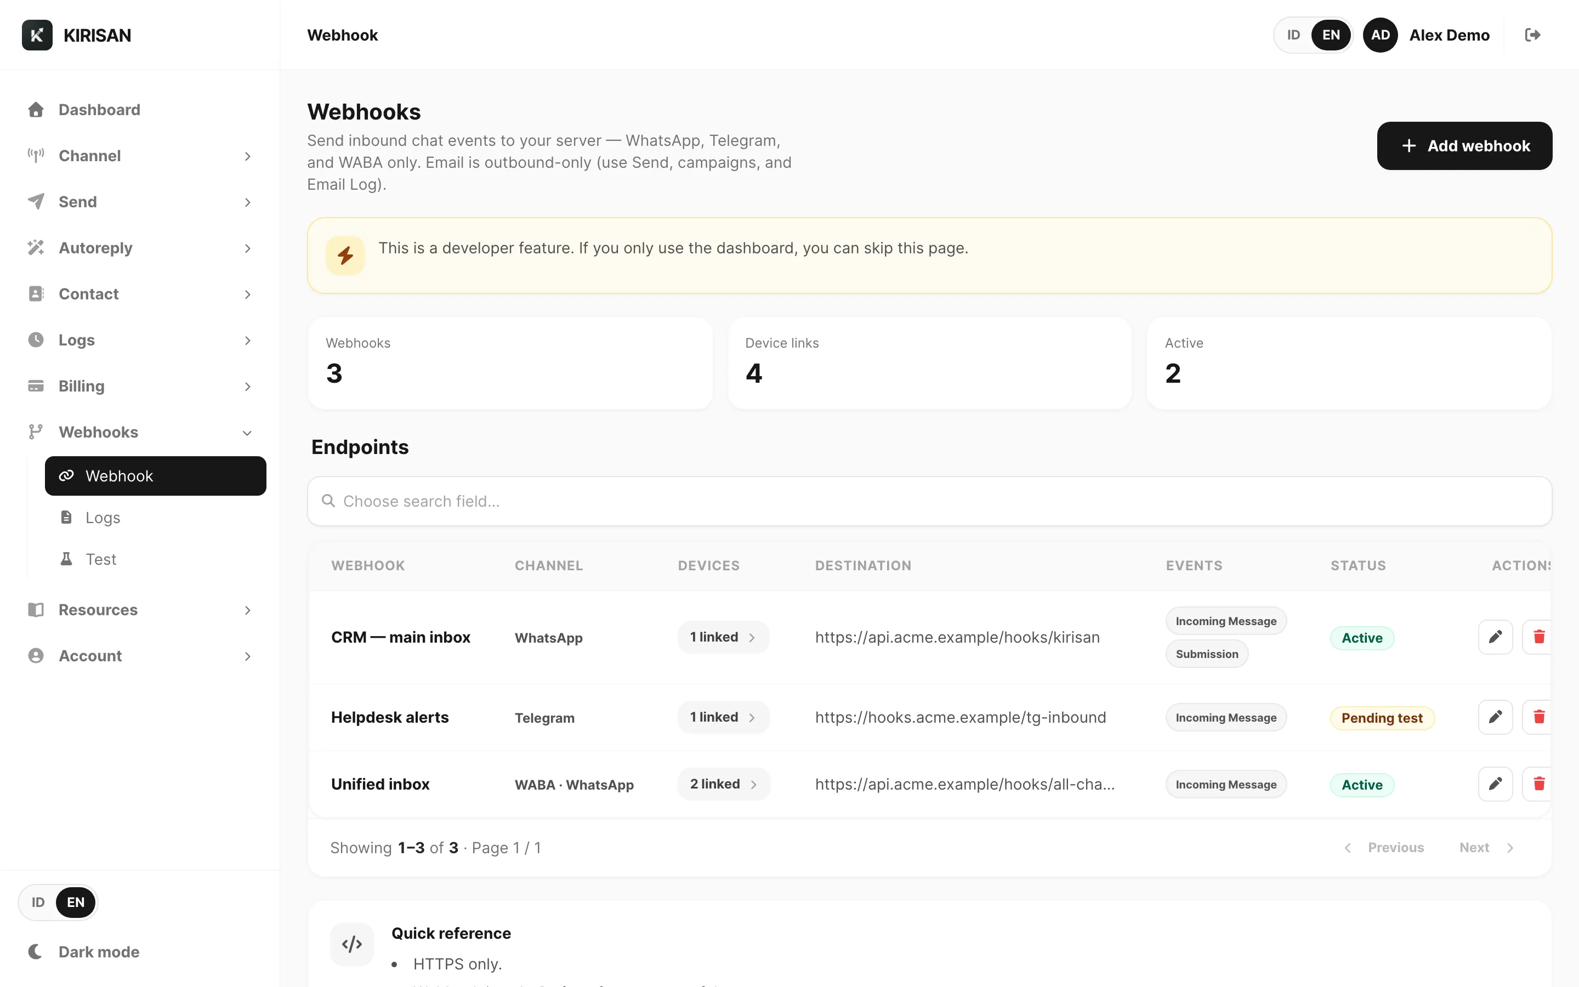Go to Next page
1579x987 pixels.
pos(1486,847)
